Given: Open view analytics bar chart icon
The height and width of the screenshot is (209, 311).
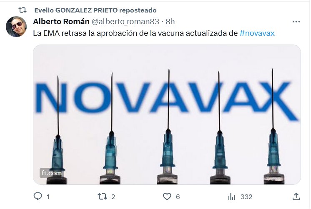Looking at the screenshot, I should point(231,197).
